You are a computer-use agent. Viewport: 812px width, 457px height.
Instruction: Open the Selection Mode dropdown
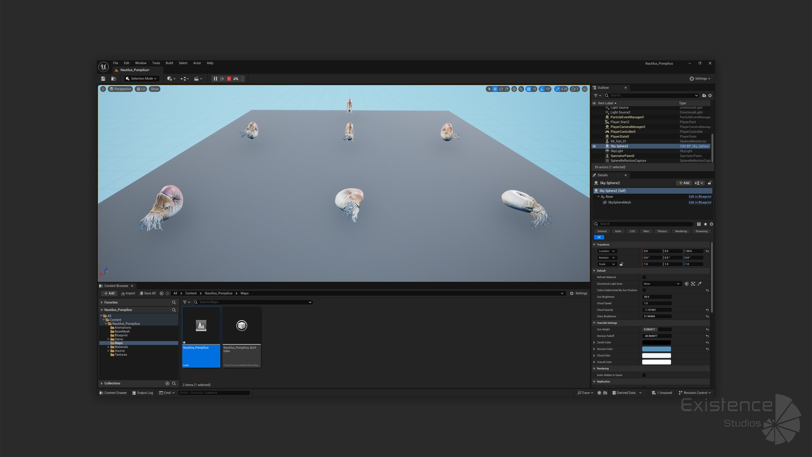tap(142, 79)
